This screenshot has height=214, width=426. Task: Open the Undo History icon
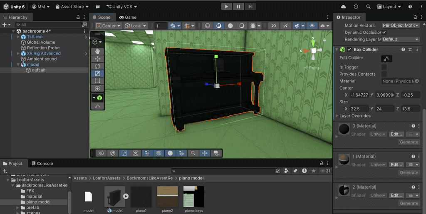[x=356, y=7]
